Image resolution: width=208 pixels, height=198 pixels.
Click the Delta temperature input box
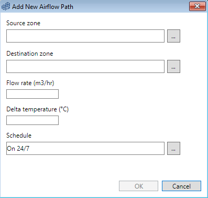click(x=32, y=120)
